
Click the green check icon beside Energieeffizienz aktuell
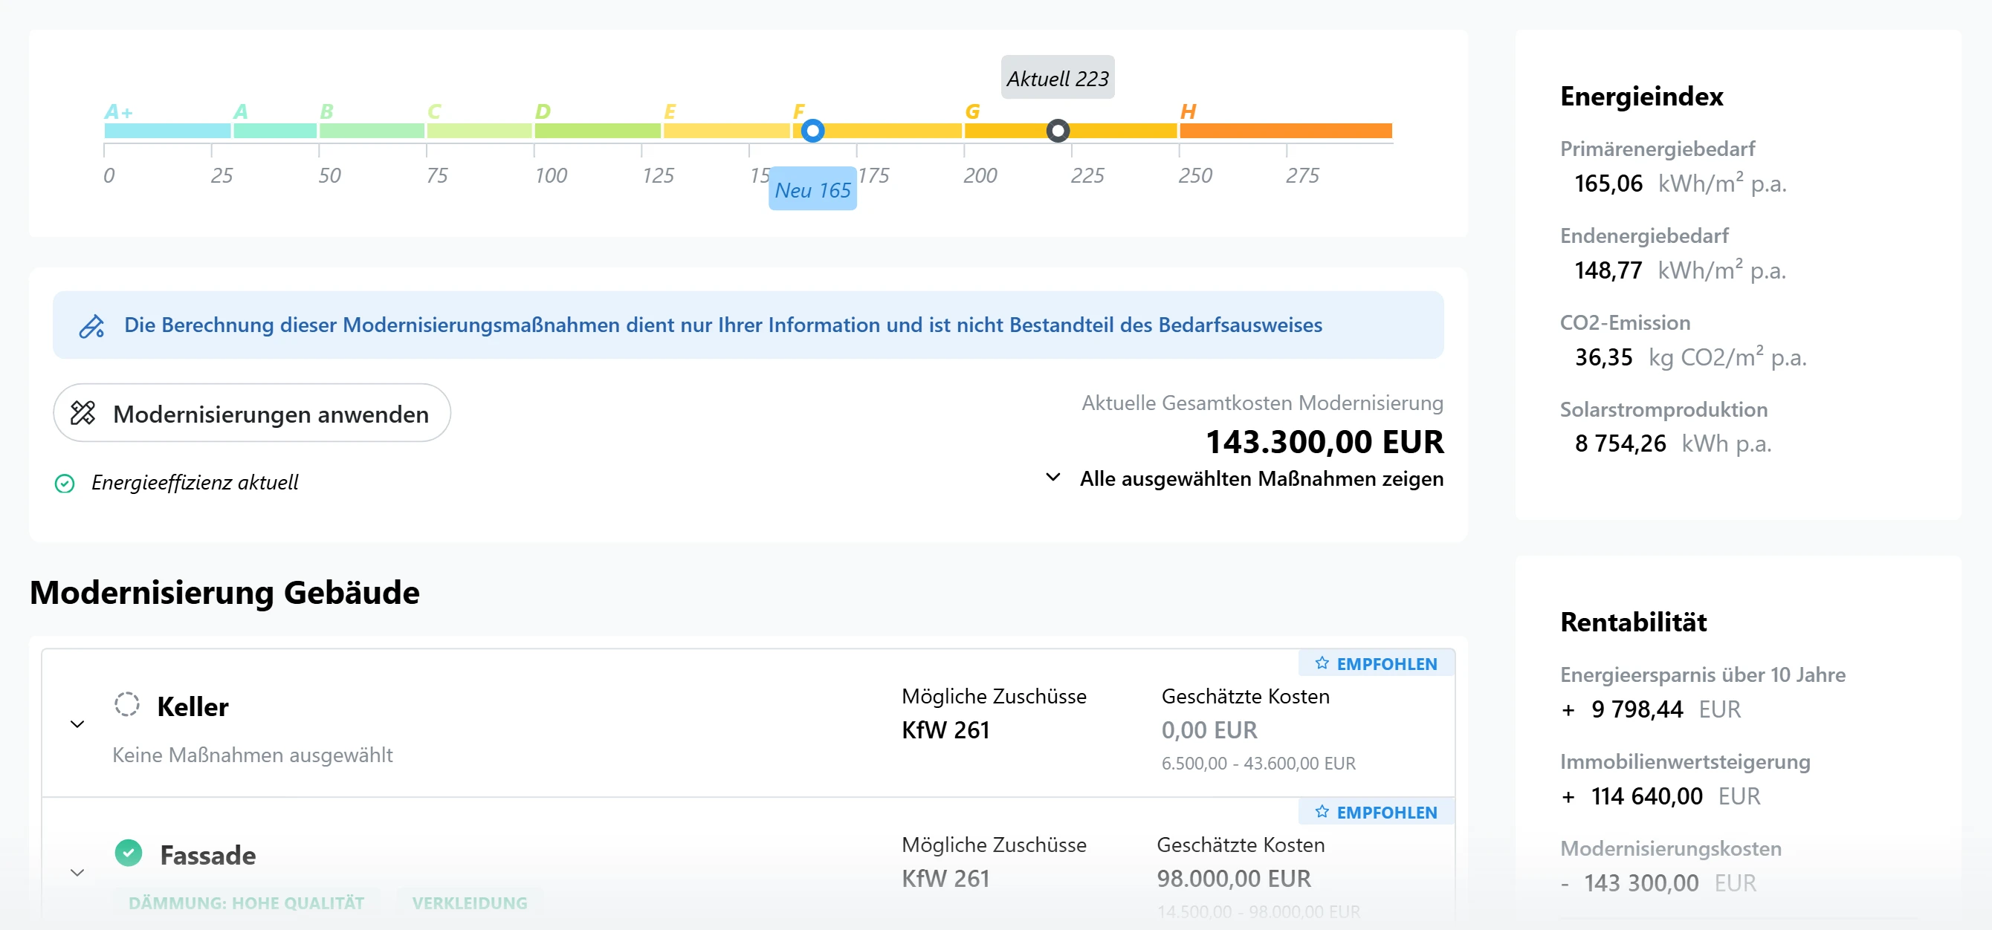point(65,483)
